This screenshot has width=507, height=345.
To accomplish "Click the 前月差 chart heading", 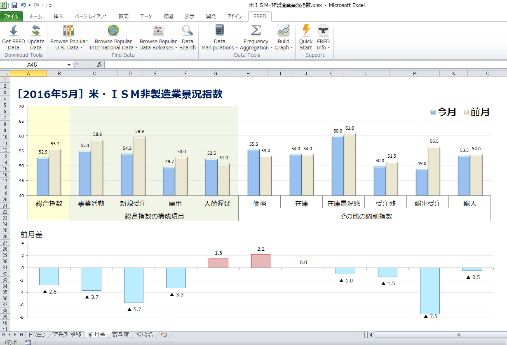I will (x=31, y=235).
